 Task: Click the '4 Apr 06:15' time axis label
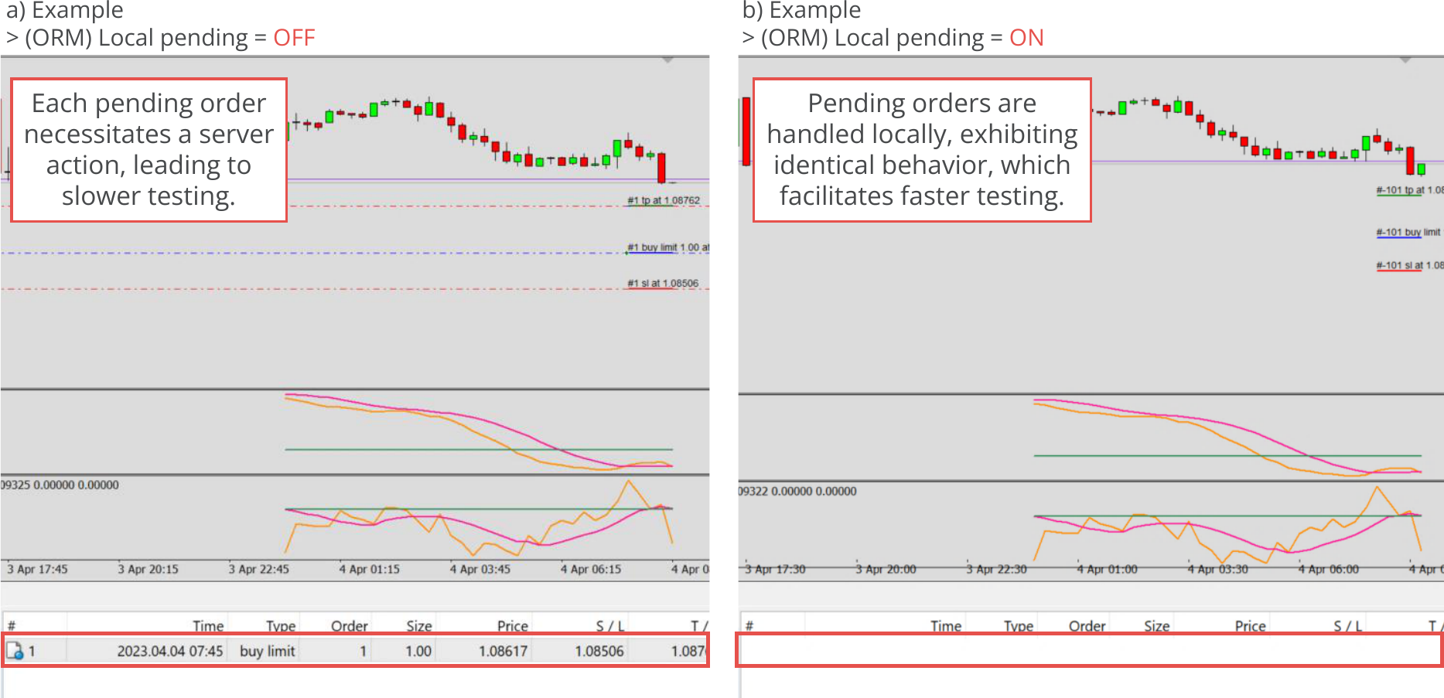pyautogui.click(x=591, y=569)
